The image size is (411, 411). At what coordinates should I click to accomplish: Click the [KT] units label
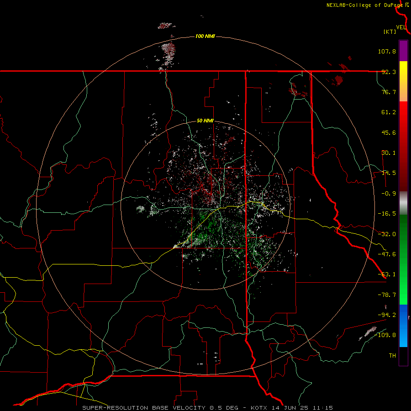click(x=390, y=32)
